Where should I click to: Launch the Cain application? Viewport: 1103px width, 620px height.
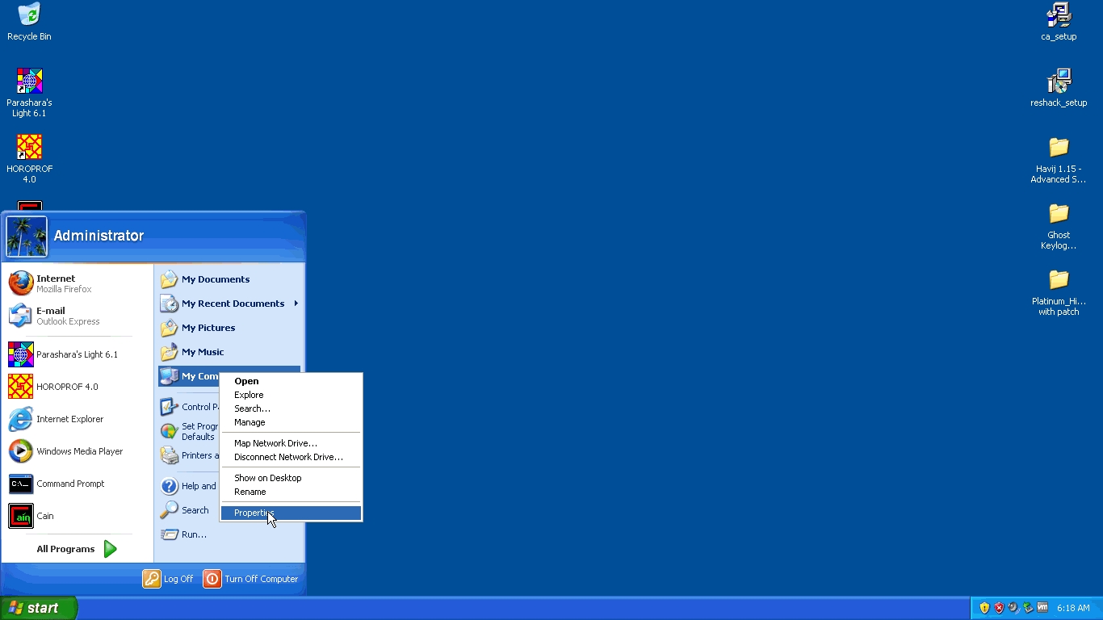click(45, 516)
